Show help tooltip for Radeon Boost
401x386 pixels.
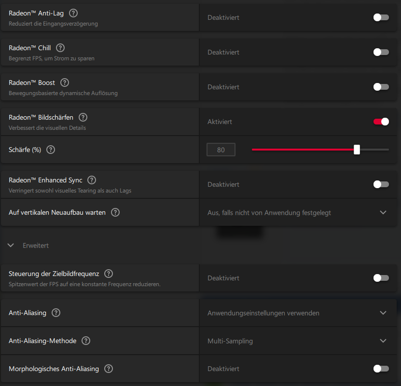pyautogui.click(x=65, y=83)
